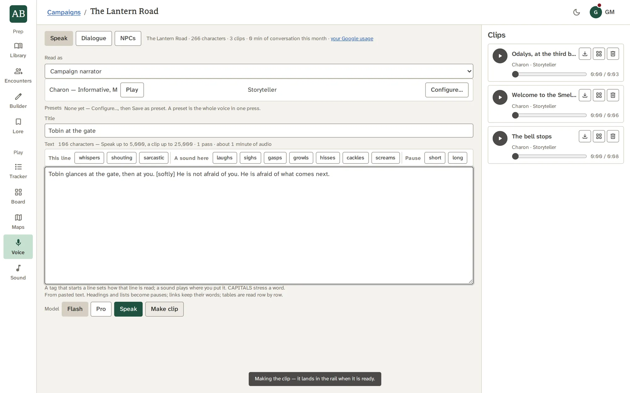Viewport: 630px width, 393px height.
Task: Open Lore bookmark in sidebar
Action: (18, 126)
